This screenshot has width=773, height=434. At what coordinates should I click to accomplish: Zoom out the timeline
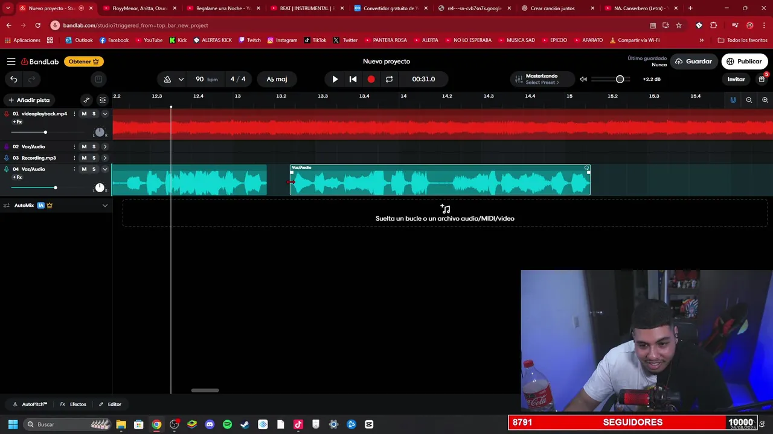tap(749, 100)
